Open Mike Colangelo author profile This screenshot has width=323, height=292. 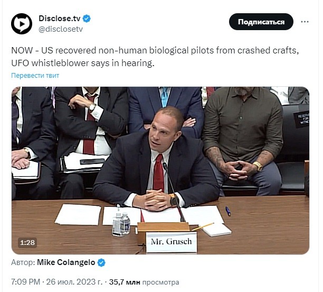(x=66, y=262)
